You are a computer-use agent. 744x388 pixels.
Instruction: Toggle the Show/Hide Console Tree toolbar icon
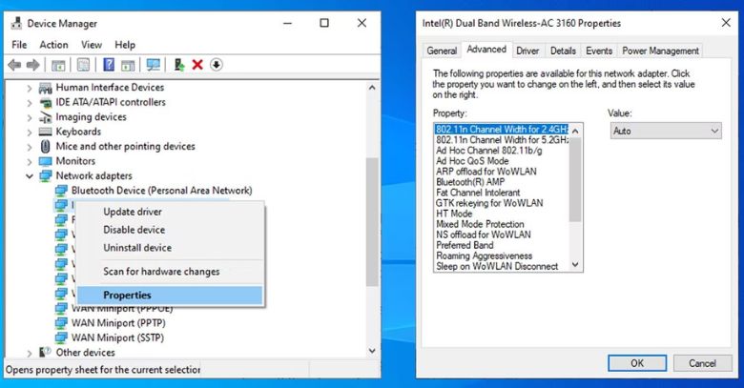58,65
